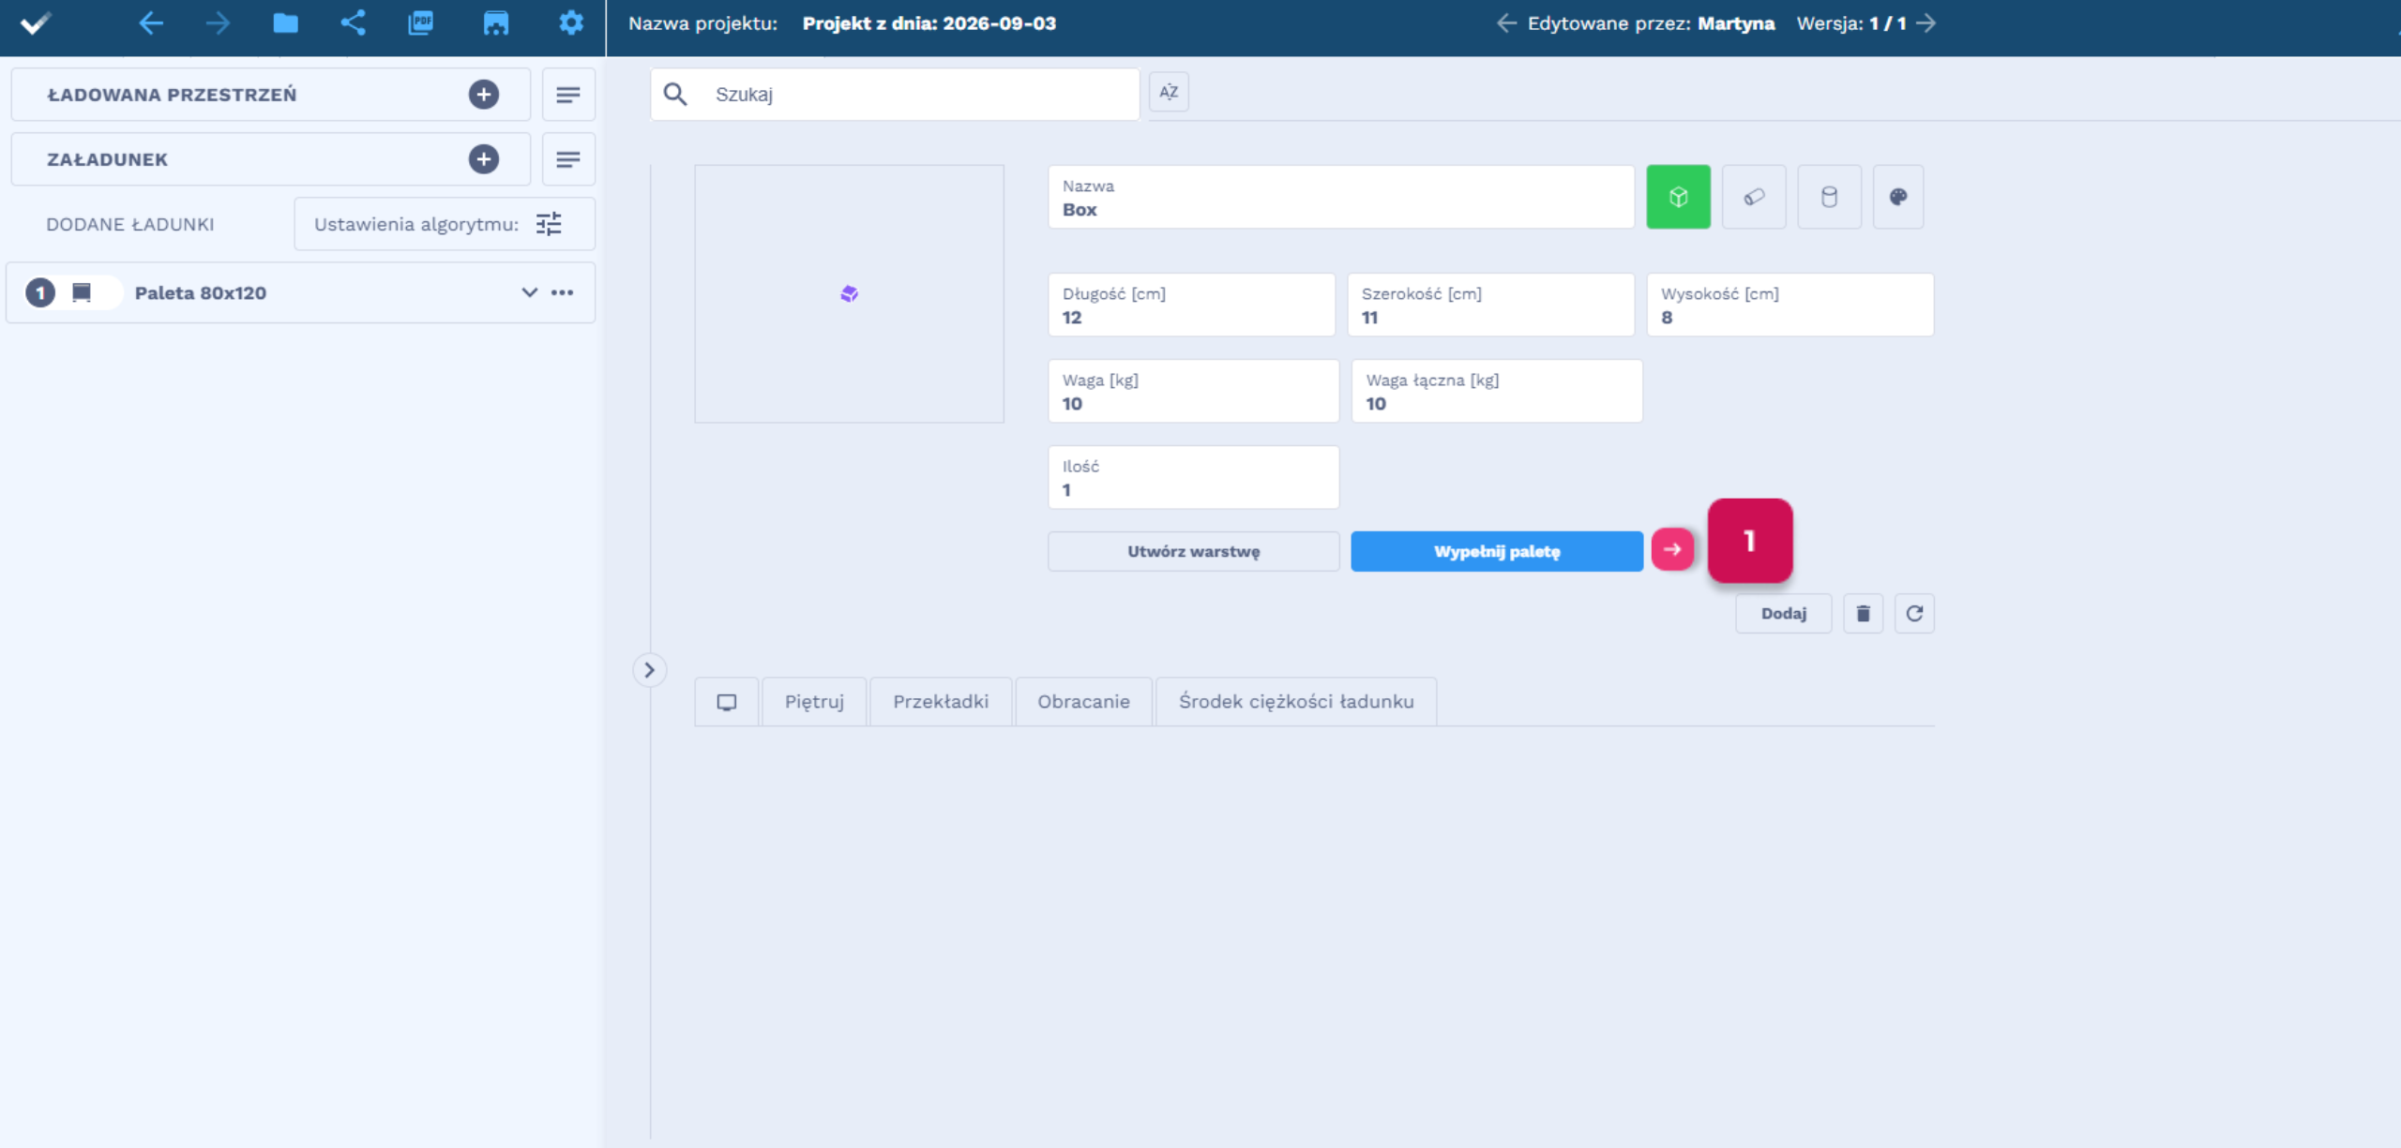Select the roll cargo shape icon
Viewport: 2401px width, 1148px height.
[1754, 197]
